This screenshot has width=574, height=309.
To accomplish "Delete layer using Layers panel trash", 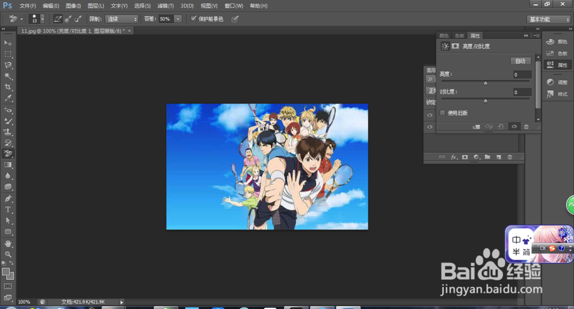I will [510, 157].
